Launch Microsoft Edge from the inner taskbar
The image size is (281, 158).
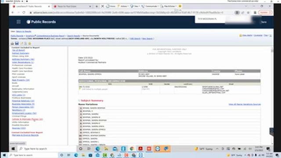tap(97, 149)
